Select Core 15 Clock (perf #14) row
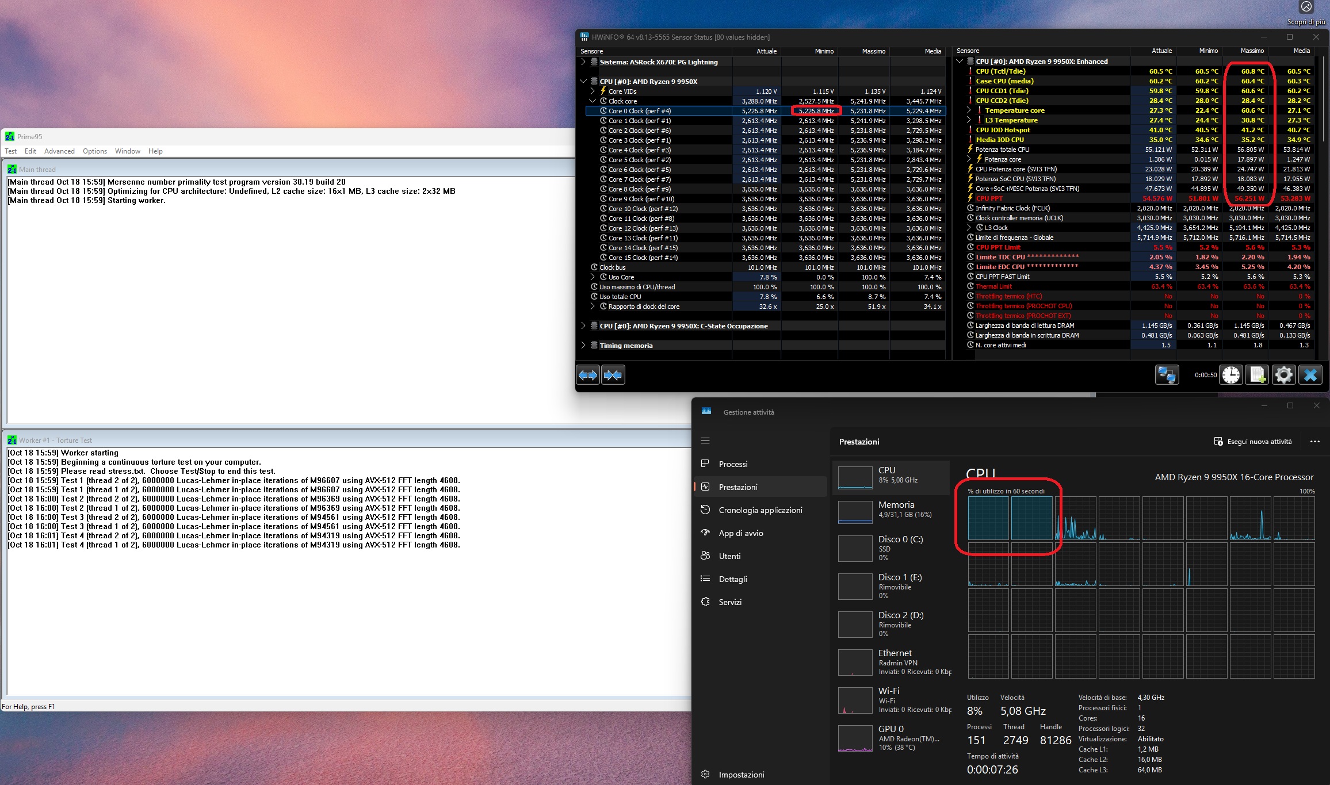This screenshot has height=785, width=1330. pos(765,258)
